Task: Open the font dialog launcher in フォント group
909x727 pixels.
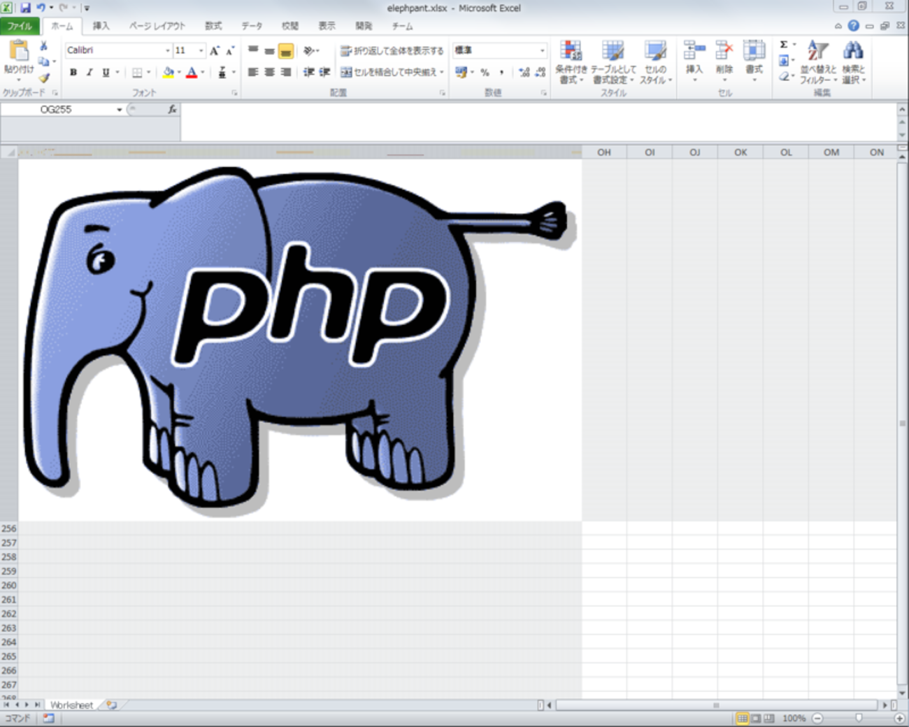Action: pos(234,92)
